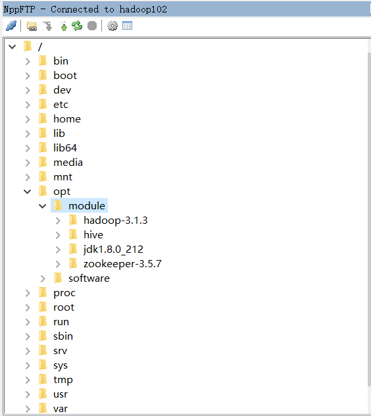Click the NppFTP connect/disconnect icon
Viewport: 371px width, 416px height.
[11, 26]
